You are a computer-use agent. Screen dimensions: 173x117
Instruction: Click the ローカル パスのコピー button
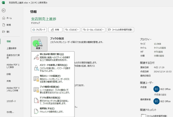coord(93,30)
